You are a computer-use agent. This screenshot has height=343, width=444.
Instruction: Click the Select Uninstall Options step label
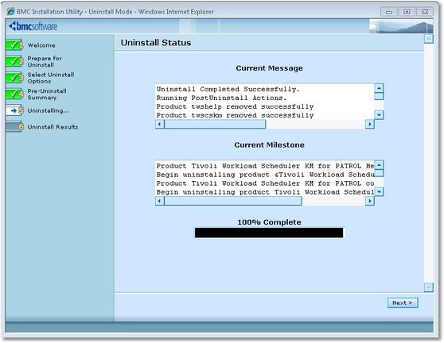tap(51, 78)
